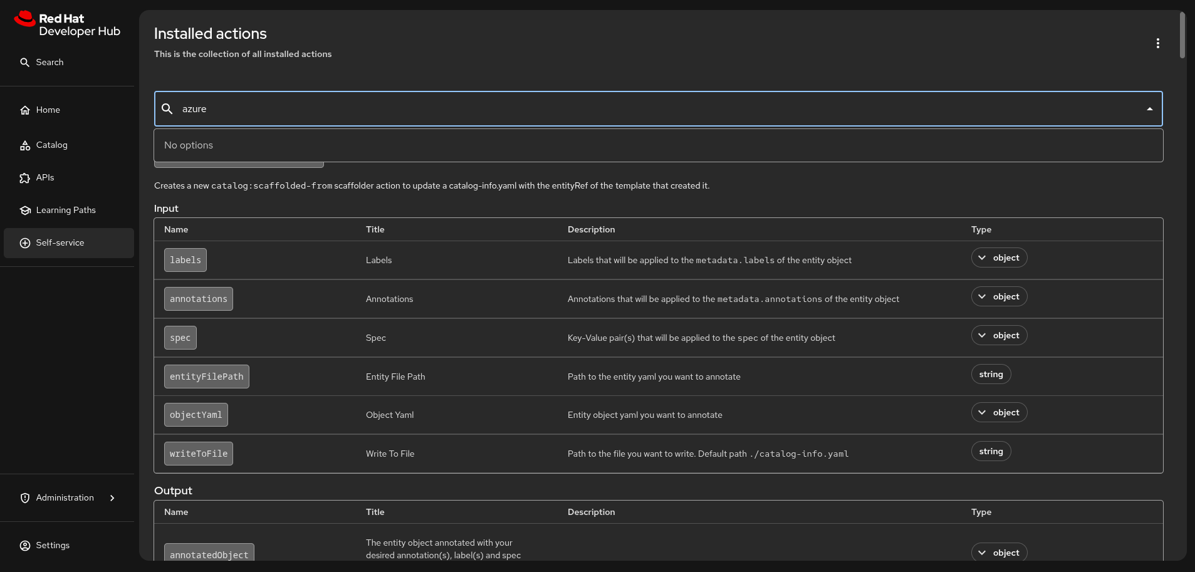Open the Catalog sidebar item
1195x572 pixels.
51,145
